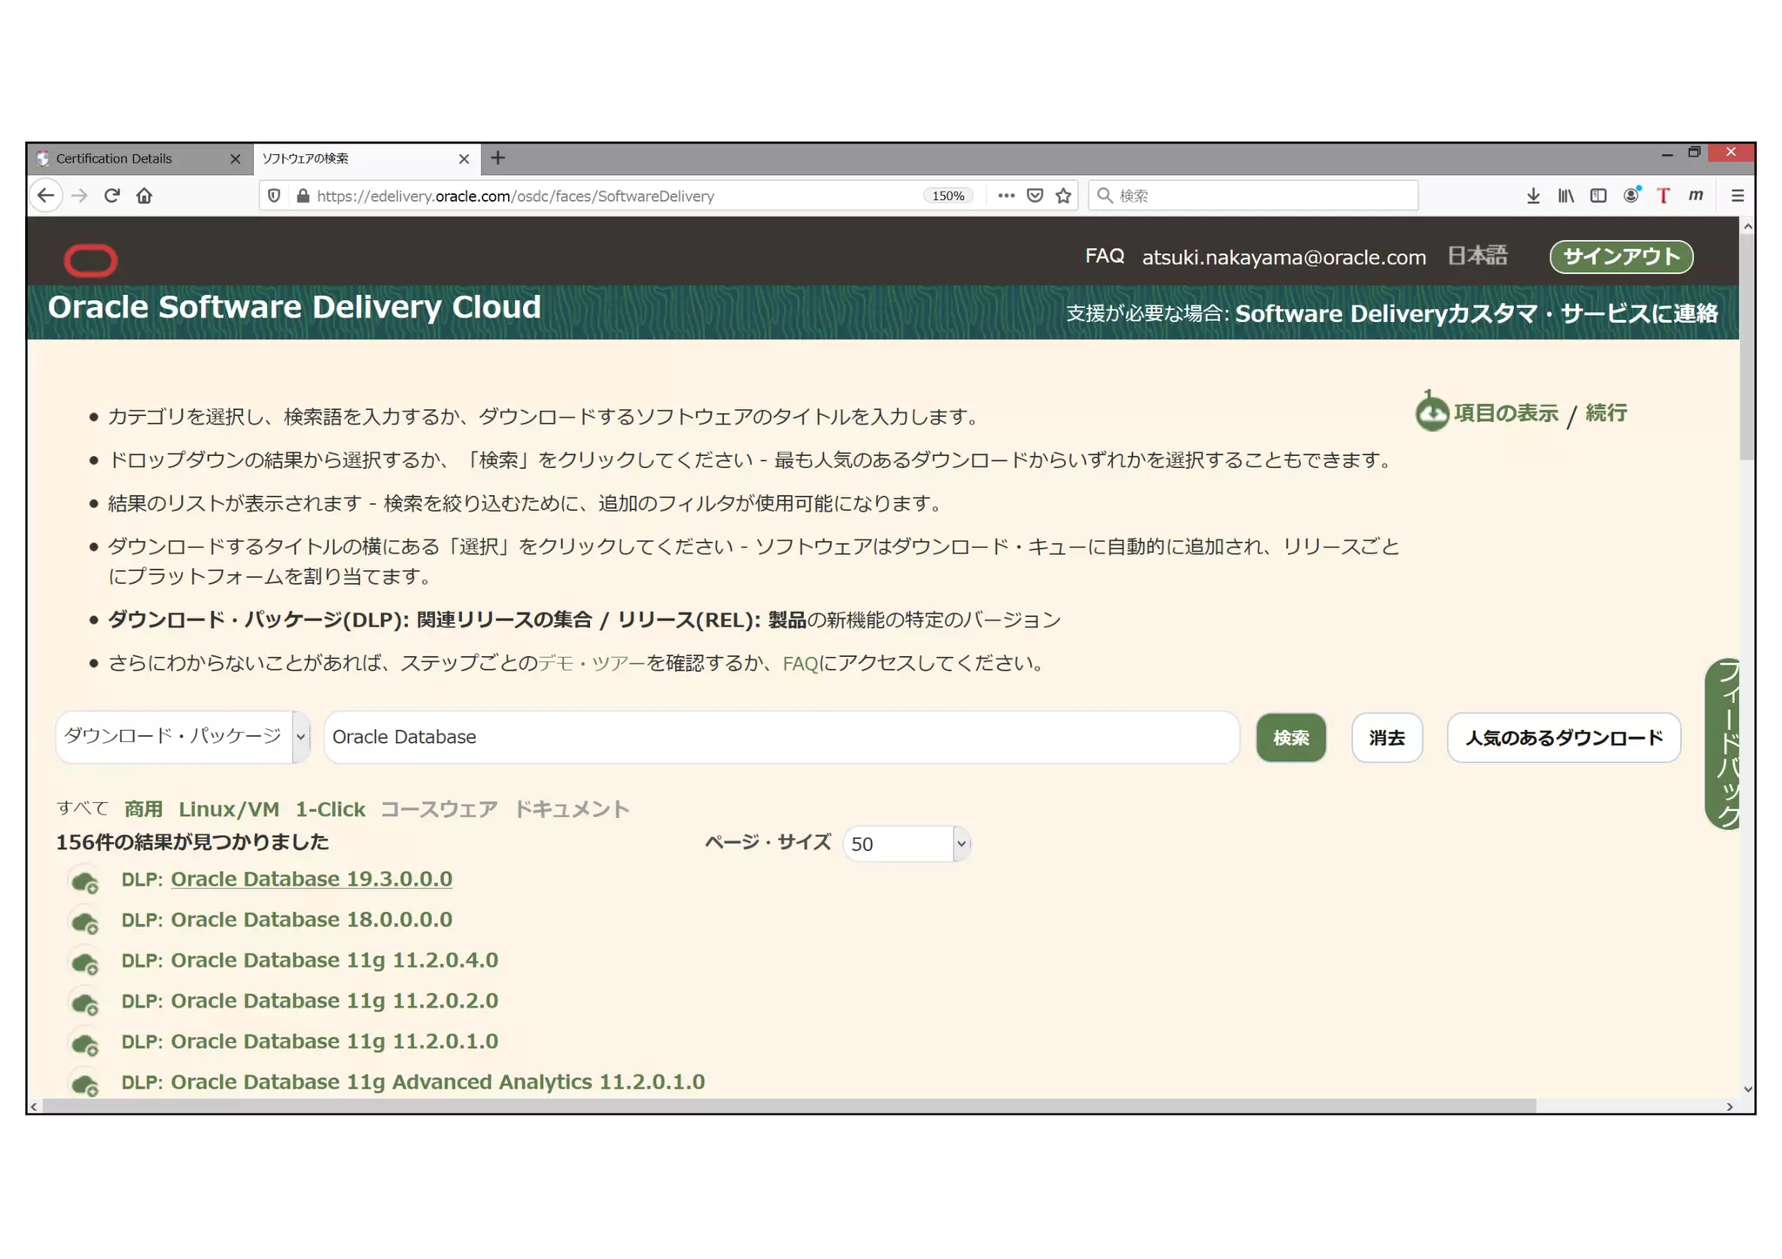
Task: Open the FAQ link in the header
Action: click(x=1104, y=256)
